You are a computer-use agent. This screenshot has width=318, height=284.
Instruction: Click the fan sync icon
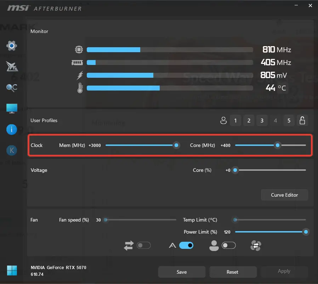pos(256,246)
